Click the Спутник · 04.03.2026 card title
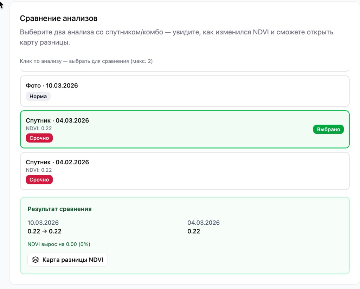Image resolution: width=360 pixels, height=289 pixels. (x=58, y=120)
